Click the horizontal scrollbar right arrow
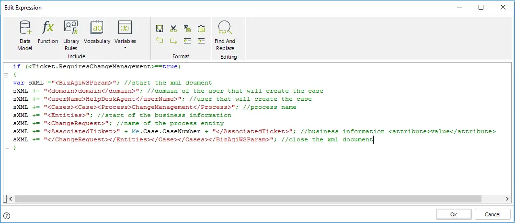Viewport: 515px width, 223px height. (508, 199)
